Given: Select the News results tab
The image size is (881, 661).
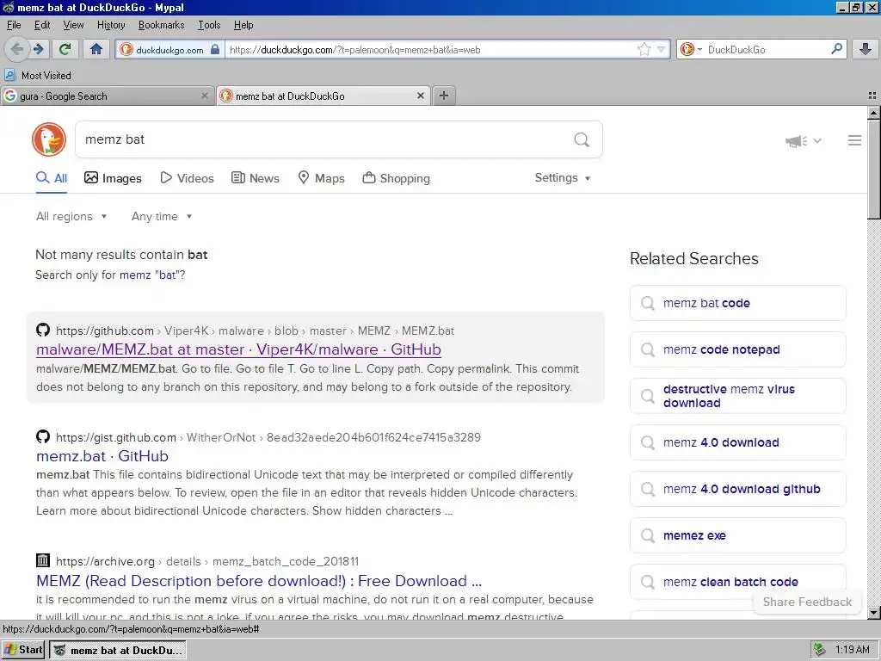Looking at the screenshot, I should (x=256, y=178).
